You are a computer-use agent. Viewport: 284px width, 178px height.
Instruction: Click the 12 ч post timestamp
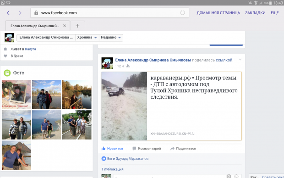pyautogui.click(x=120, y=66)
